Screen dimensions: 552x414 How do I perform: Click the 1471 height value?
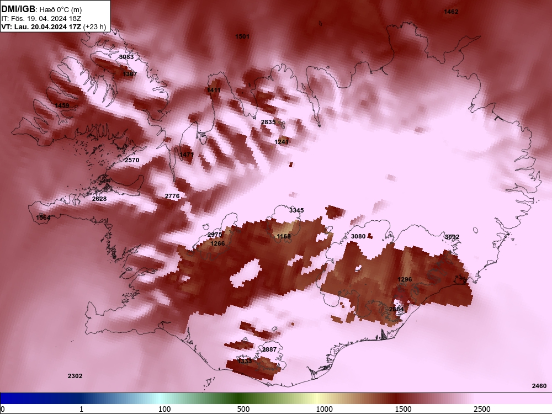[187, 154]
